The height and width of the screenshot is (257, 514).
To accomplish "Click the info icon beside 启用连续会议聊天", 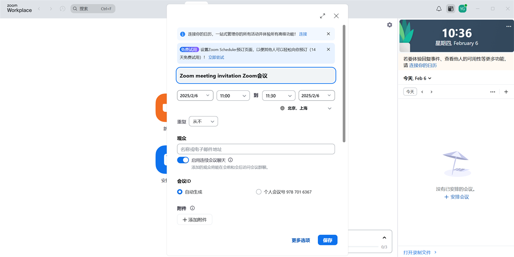I will click(230, 160).
